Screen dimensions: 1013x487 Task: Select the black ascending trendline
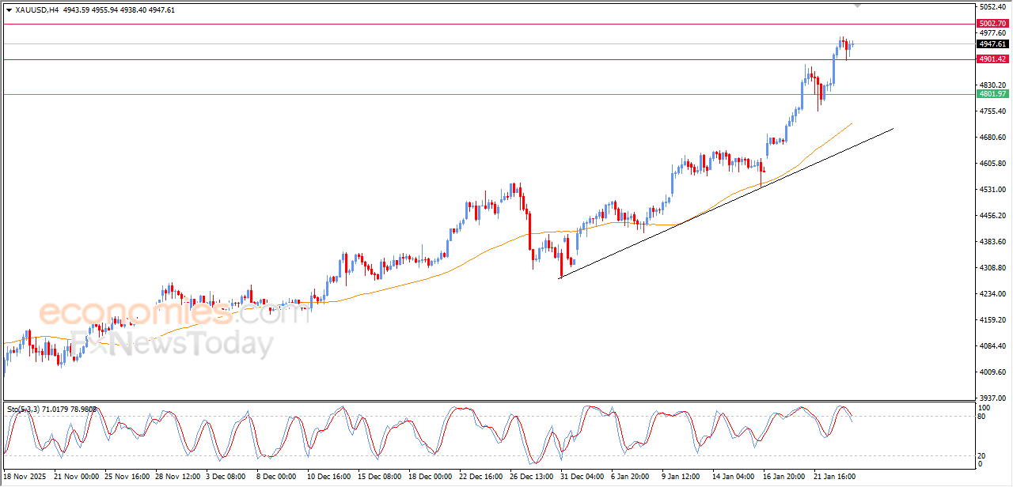click(726, 203)
